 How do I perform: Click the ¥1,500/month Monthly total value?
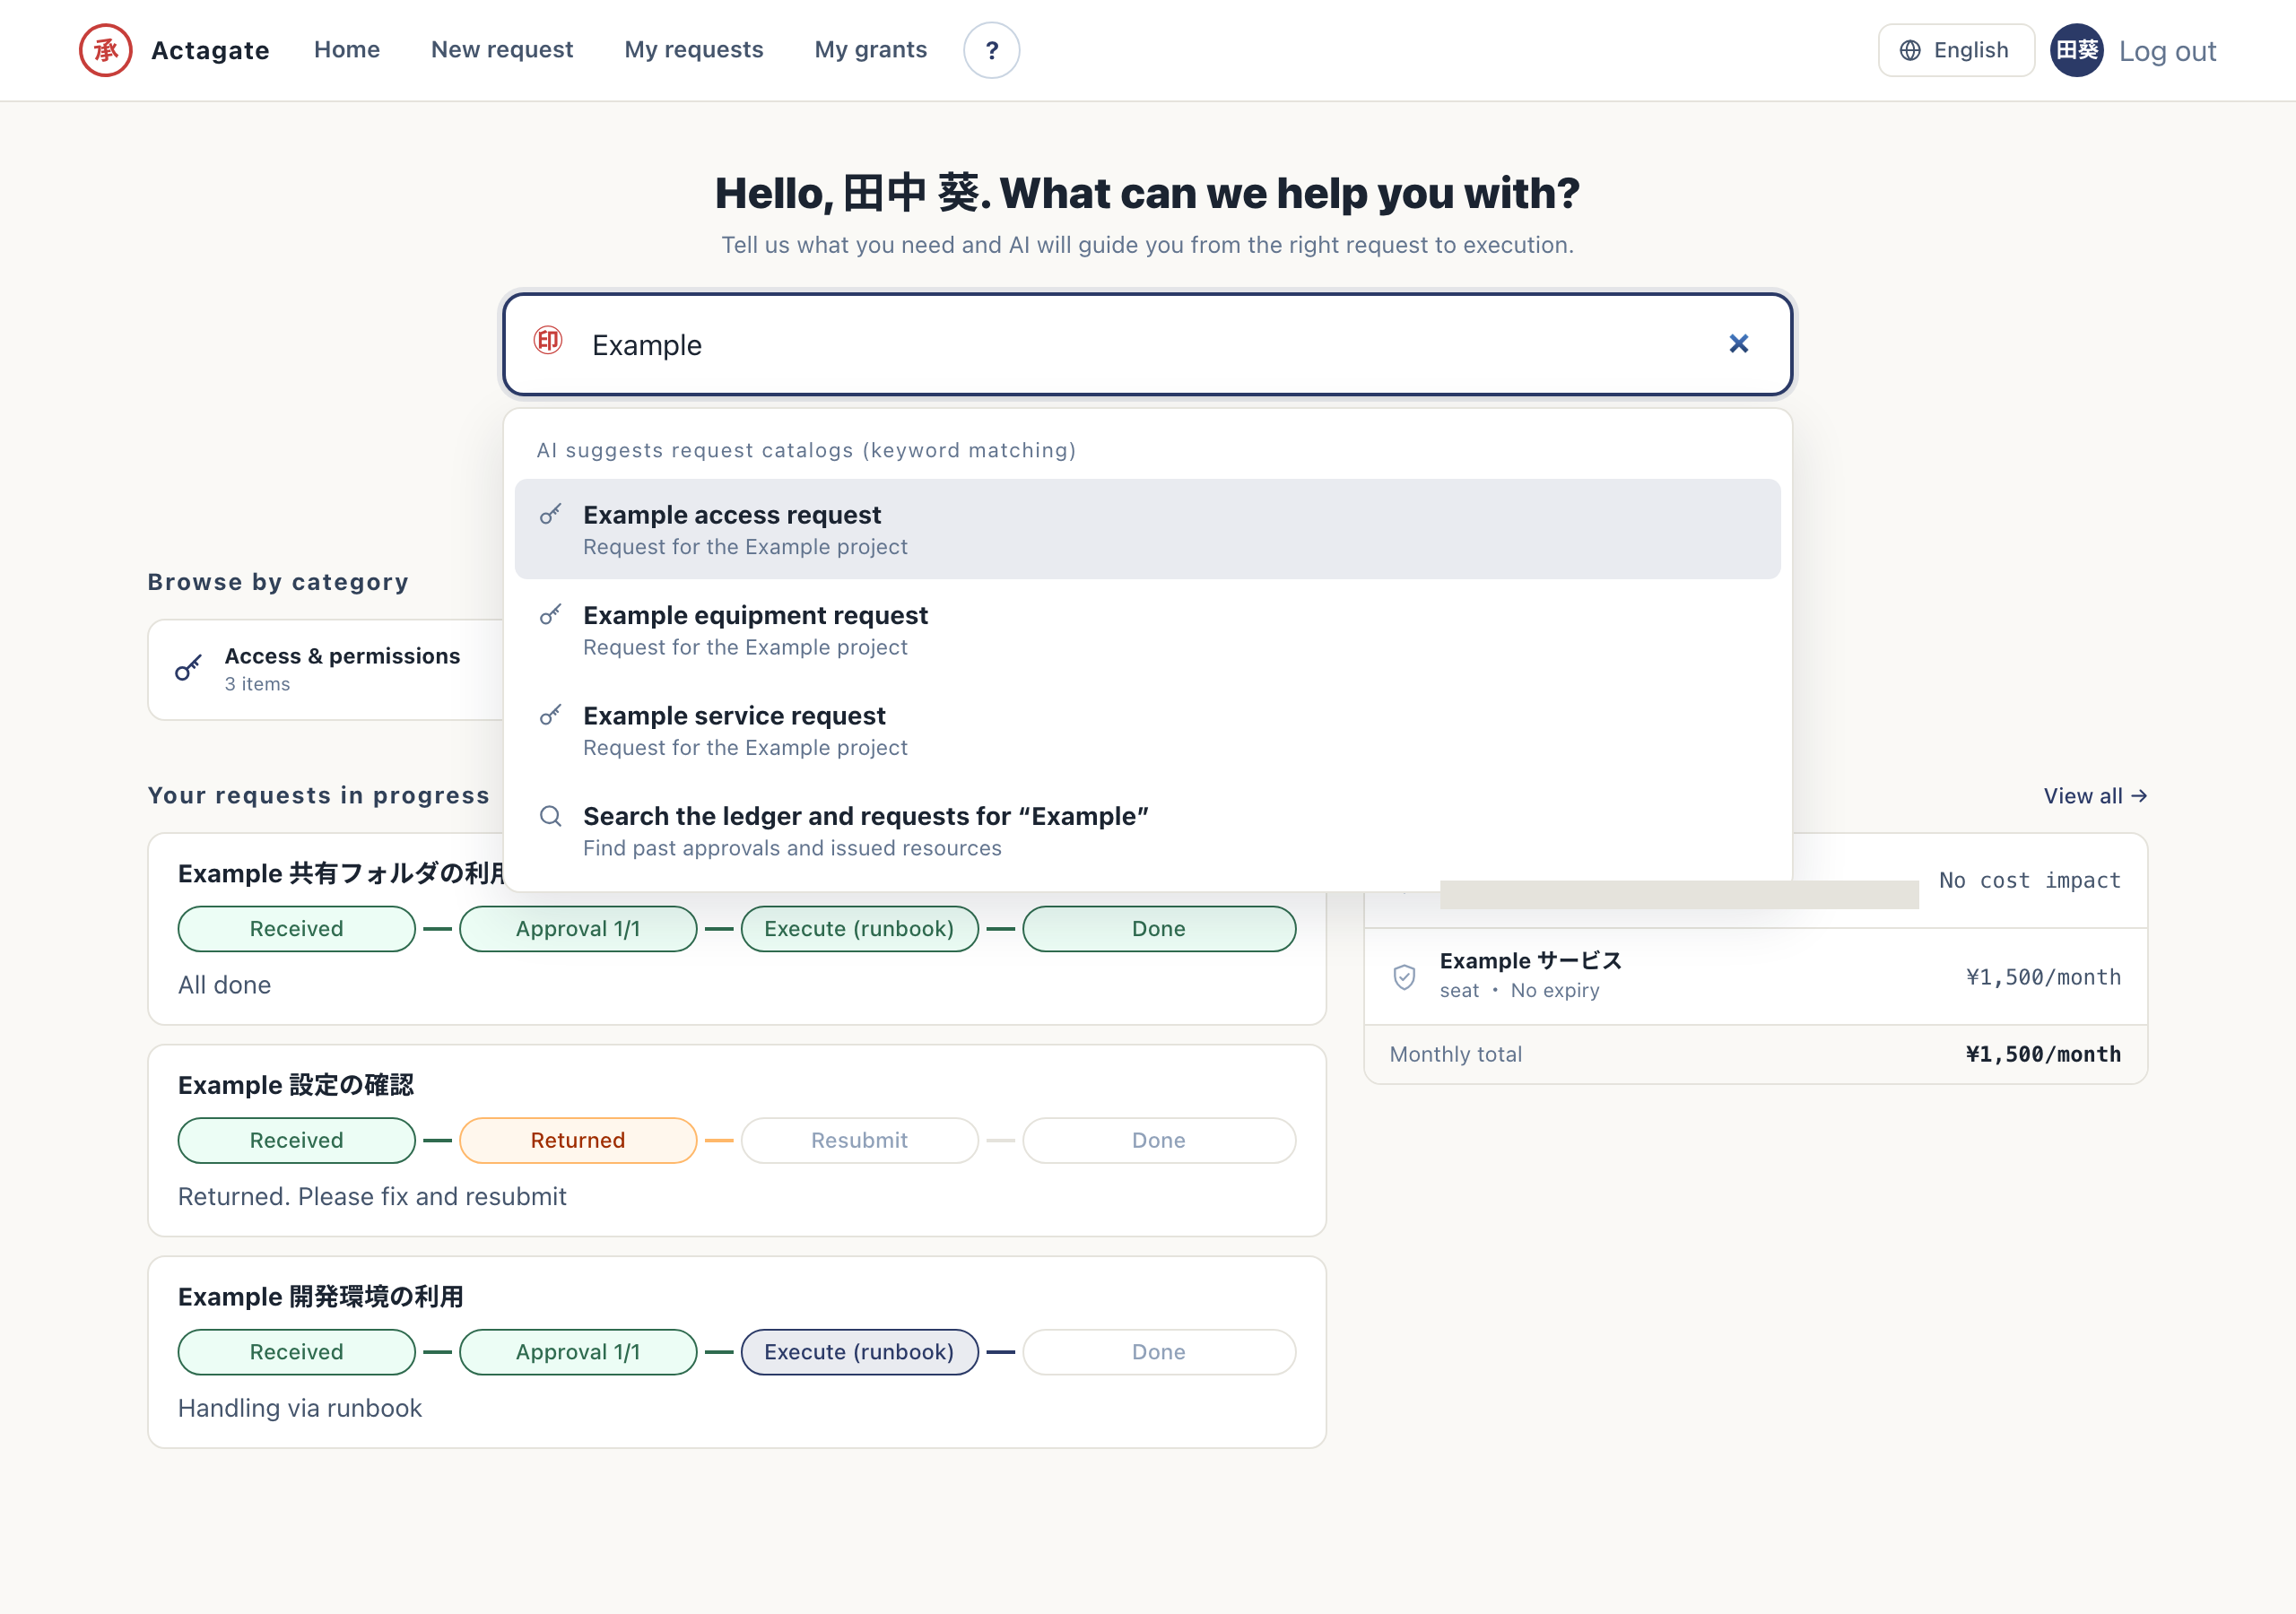point(2043,1054)
